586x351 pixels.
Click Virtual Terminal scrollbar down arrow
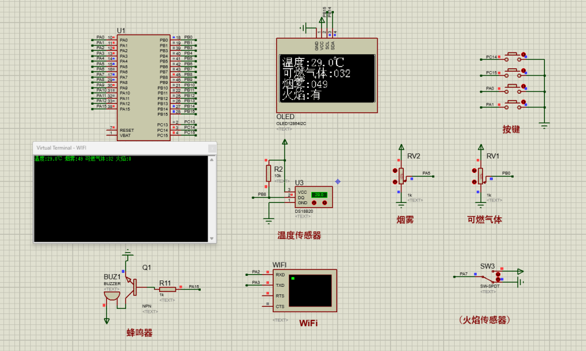click(212, 238)
